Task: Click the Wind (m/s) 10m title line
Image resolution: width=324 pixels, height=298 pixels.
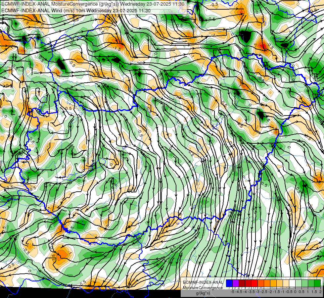Action: (76, 11)
